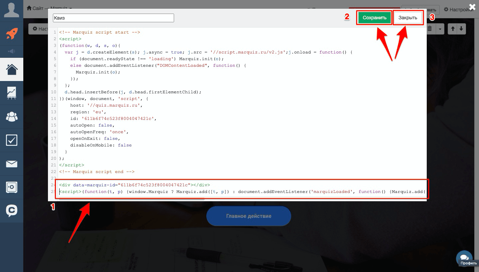The width and height of the screenshot is (479, 272).
Task: Click the move block down arrow
Action: pyautogui.click(x=461, y=29)
